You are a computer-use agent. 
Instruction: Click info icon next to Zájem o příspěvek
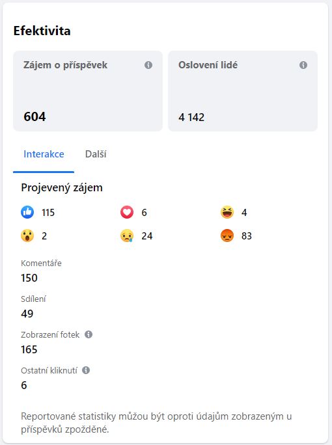tap(148, 65)
